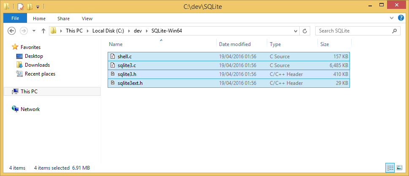
Task: Click the Desktop icon in the sidebar
Action: pos(19,56)
